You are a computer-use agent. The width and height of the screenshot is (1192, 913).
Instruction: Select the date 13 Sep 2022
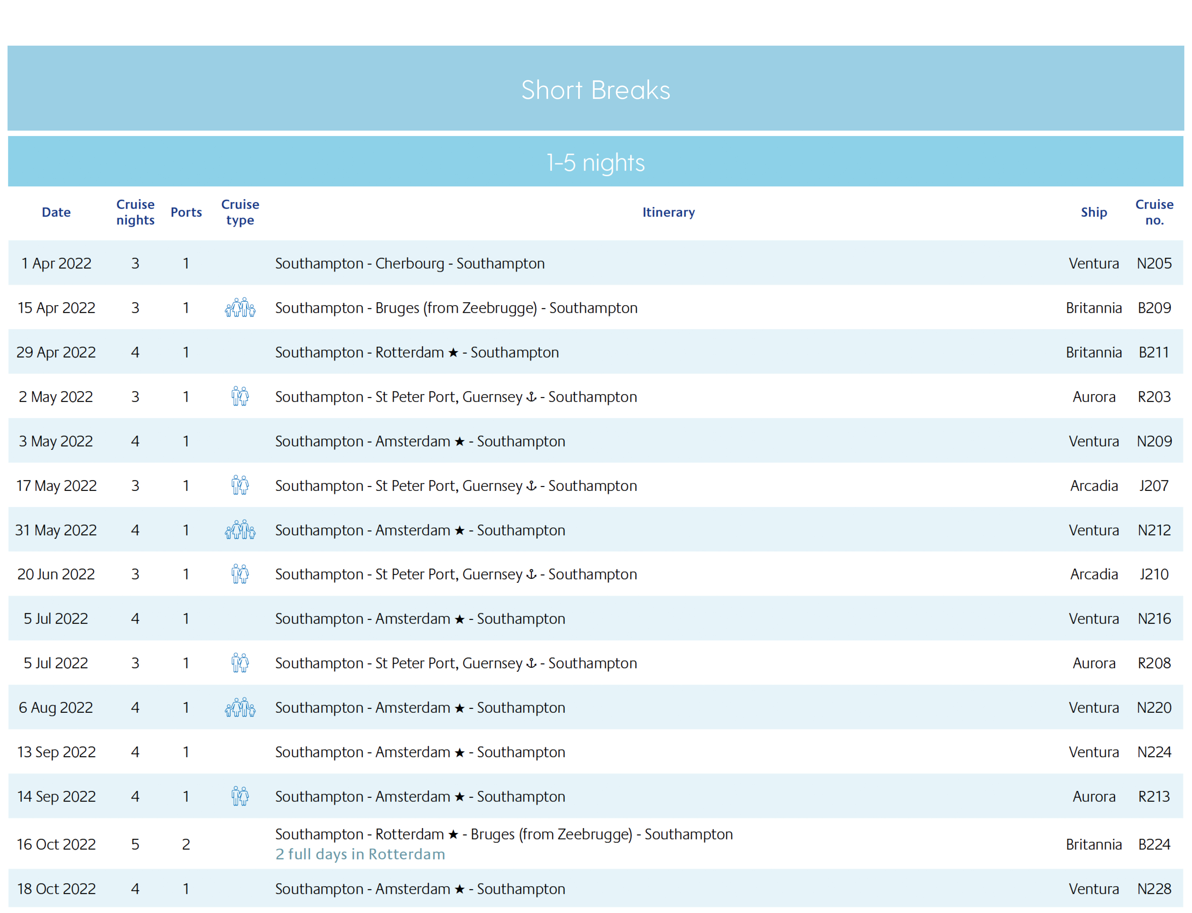[x=56, y=752]
